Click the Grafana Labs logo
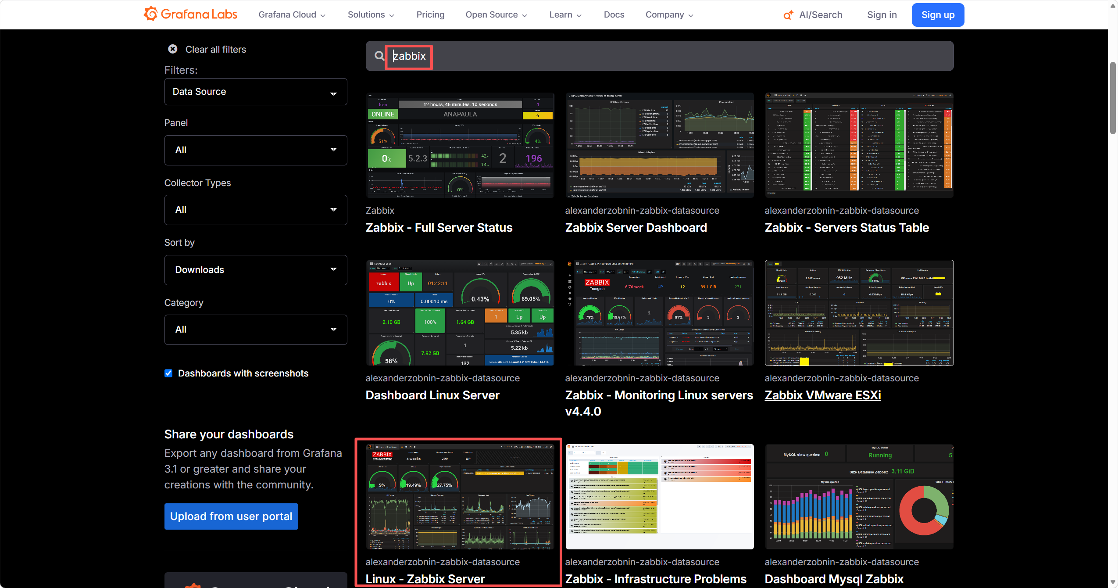This screenshot has height=588, width=1118. click(x=190, y=14)
